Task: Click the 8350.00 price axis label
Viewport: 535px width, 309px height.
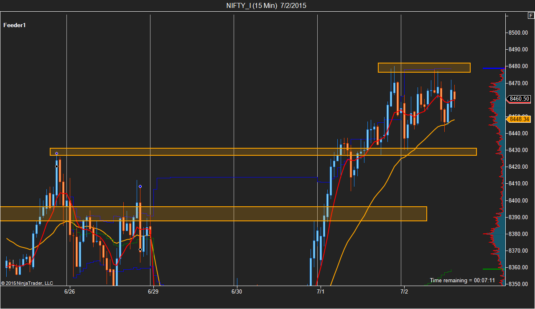Action: (519, 284)
